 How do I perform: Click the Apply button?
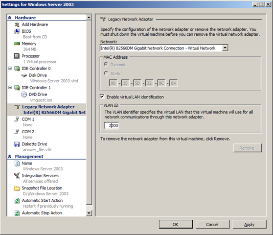coord(250,224)
